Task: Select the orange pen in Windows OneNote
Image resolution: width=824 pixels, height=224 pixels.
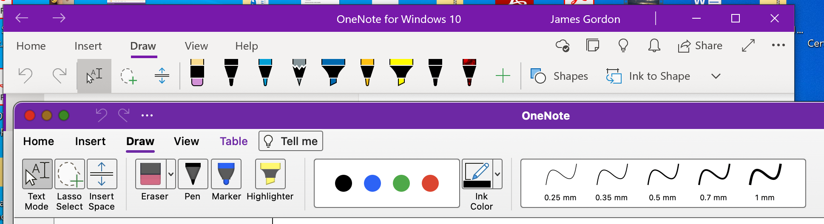Action: pos(367,73)
